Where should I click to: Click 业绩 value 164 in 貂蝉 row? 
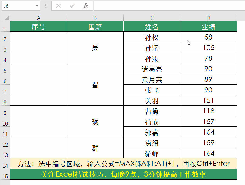click(x=208, y=153)
